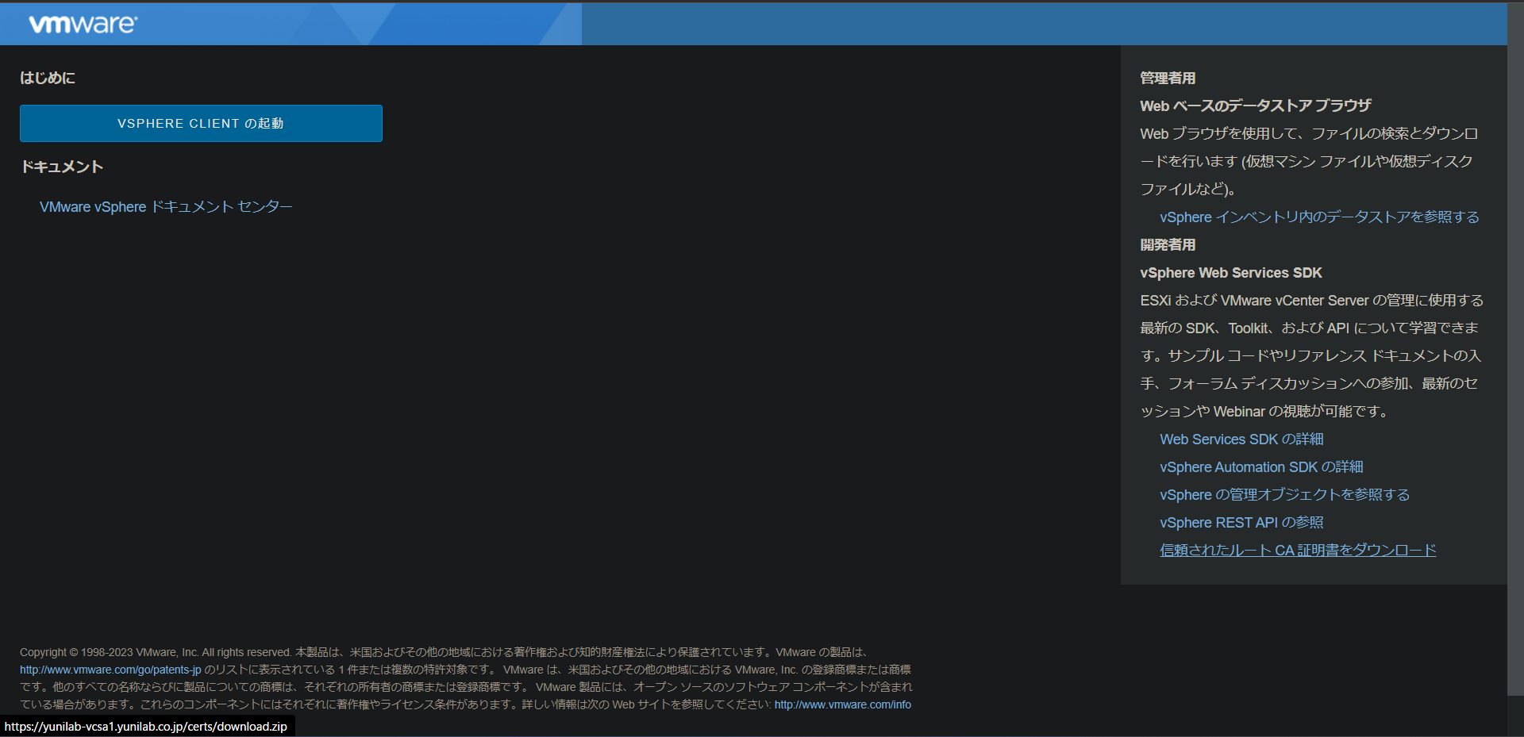The height and width of the screenshot is (737, 1524).
Task: Click the 開発者用 heading
Action: click(1168, 244)
